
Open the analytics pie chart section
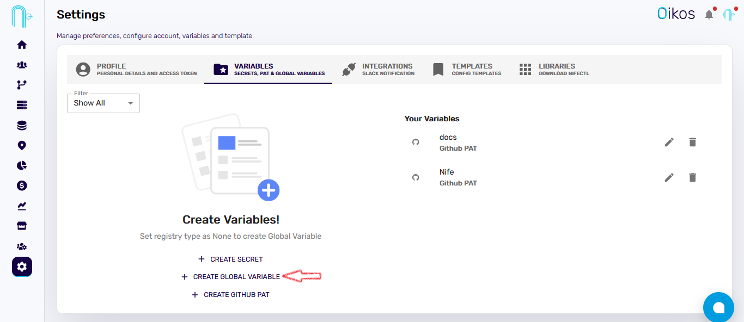pyautogui.click(x=22, y=165)
